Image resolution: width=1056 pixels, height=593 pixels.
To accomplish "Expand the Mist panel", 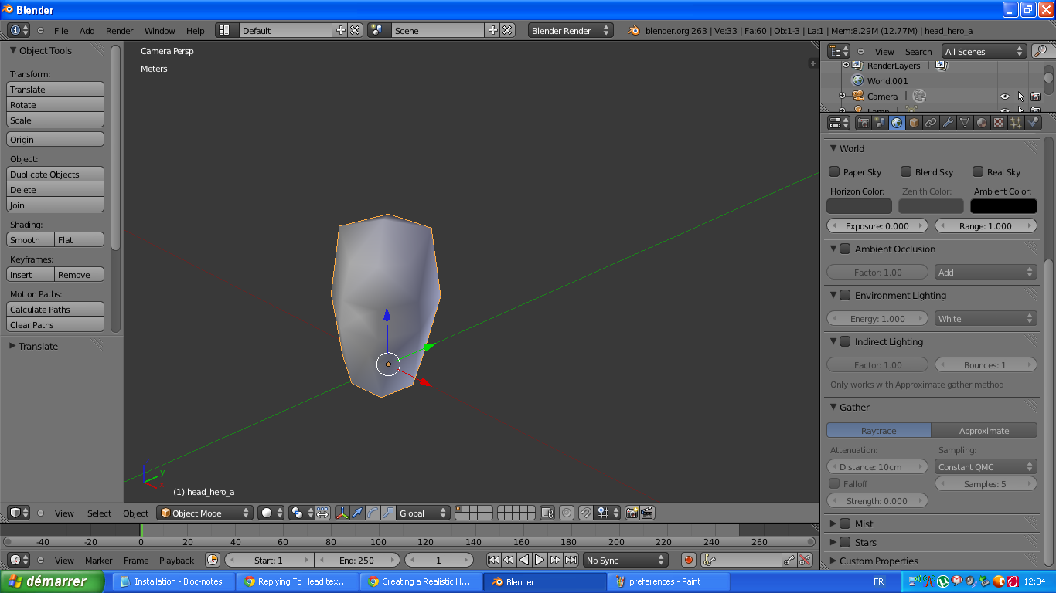I will point(833,524).
